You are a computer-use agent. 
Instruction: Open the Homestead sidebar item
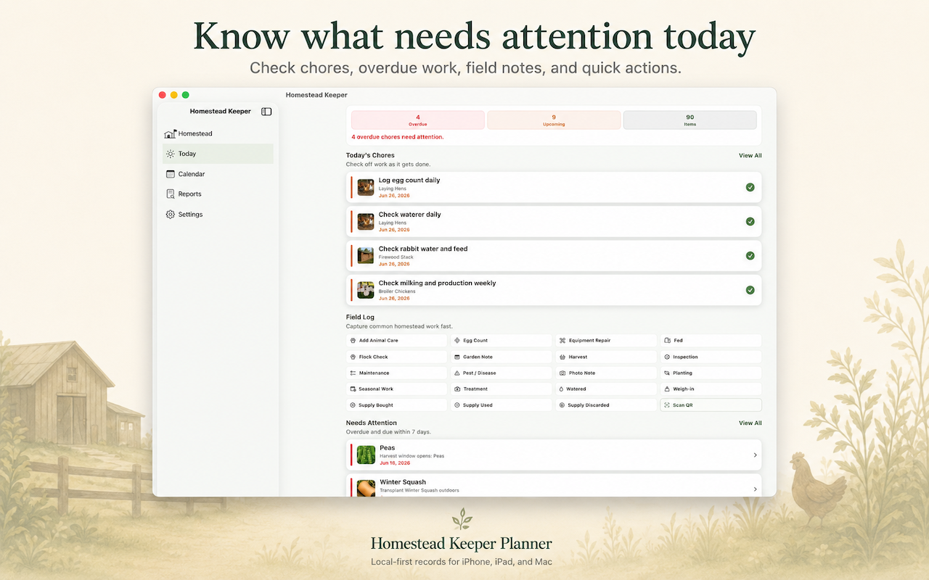[x=218, y=133]
